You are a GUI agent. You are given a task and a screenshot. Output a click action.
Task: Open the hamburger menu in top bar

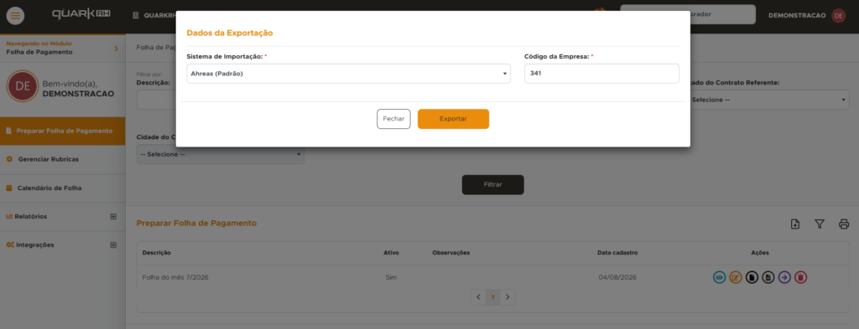point(15,16)
